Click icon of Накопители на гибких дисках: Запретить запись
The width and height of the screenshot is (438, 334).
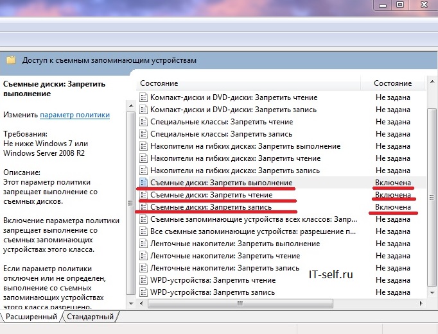click(x=143, y=171)
